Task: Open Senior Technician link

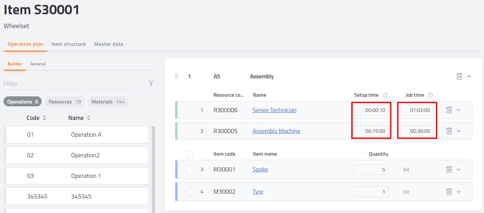Action: 274,110
